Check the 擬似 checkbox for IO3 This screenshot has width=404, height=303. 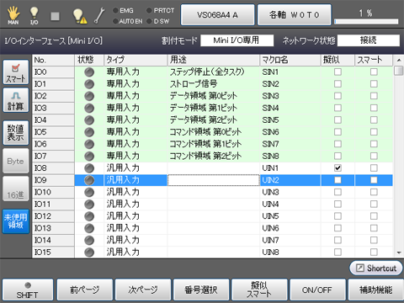[x=338, y=108]
